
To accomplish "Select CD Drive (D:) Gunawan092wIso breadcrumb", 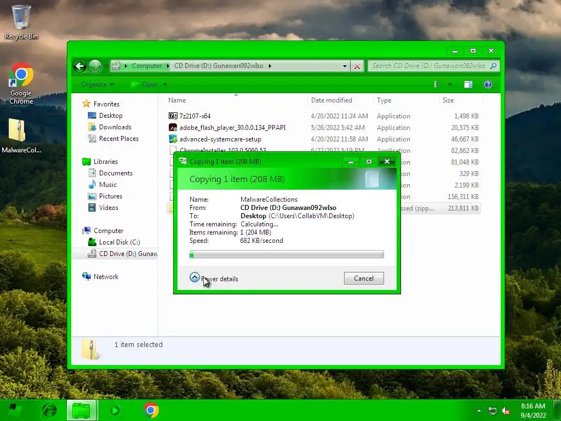I will 219,66.
